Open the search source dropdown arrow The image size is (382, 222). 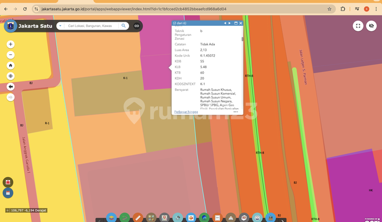pos(60,26)
